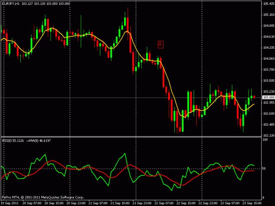
Task: Click the 22 Sep 15:00 time label
Action: pyautogui.click(x=186, y=203)
